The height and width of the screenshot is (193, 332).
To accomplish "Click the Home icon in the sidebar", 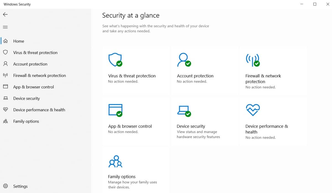I will (x=6, y=41).
